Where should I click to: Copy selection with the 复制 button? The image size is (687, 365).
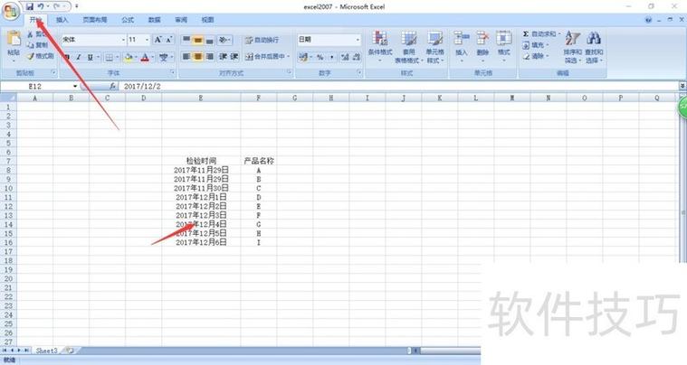pyautogui.click(x=37, y=45)
